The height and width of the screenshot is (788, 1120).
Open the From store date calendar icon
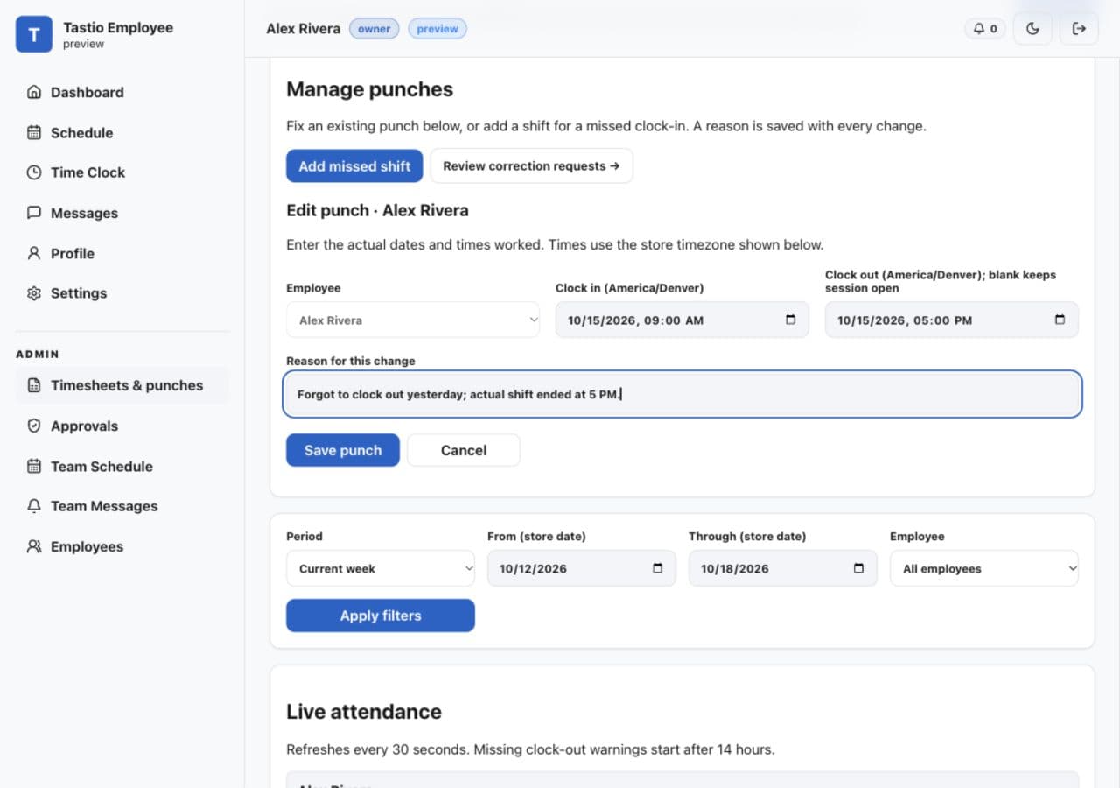pos(658,568)
